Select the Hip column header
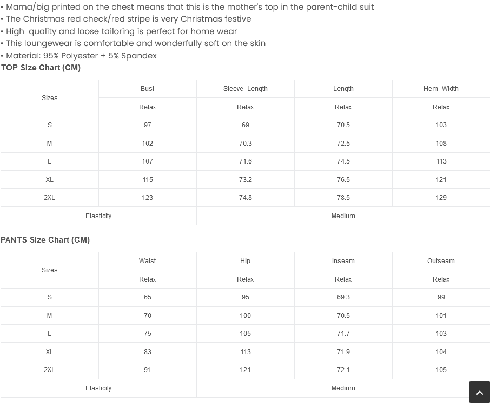This screenshot has width=490, height=417. coord(245,261)
